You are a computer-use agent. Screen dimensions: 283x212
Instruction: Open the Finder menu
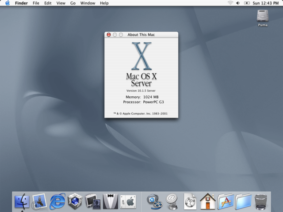21,3
